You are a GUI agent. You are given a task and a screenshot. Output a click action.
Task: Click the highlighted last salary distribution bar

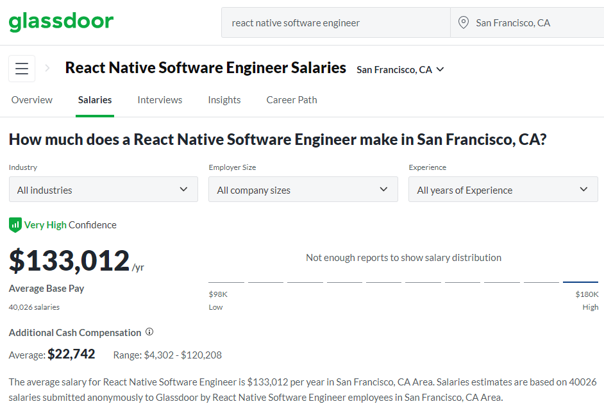pos(580,282)
